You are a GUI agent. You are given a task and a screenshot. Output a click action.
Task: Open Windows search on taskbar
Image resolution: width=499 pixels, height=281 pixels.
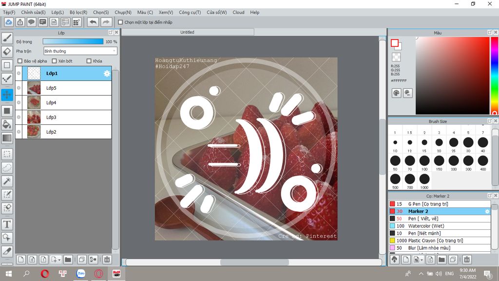point(26,274)
